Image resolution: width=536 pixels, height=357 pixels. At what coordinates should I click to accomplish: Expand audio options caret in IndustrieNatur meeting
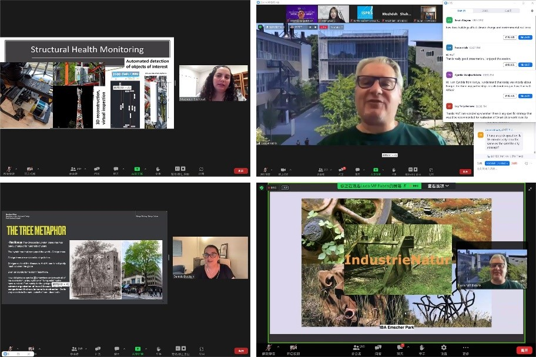(279, 346)
